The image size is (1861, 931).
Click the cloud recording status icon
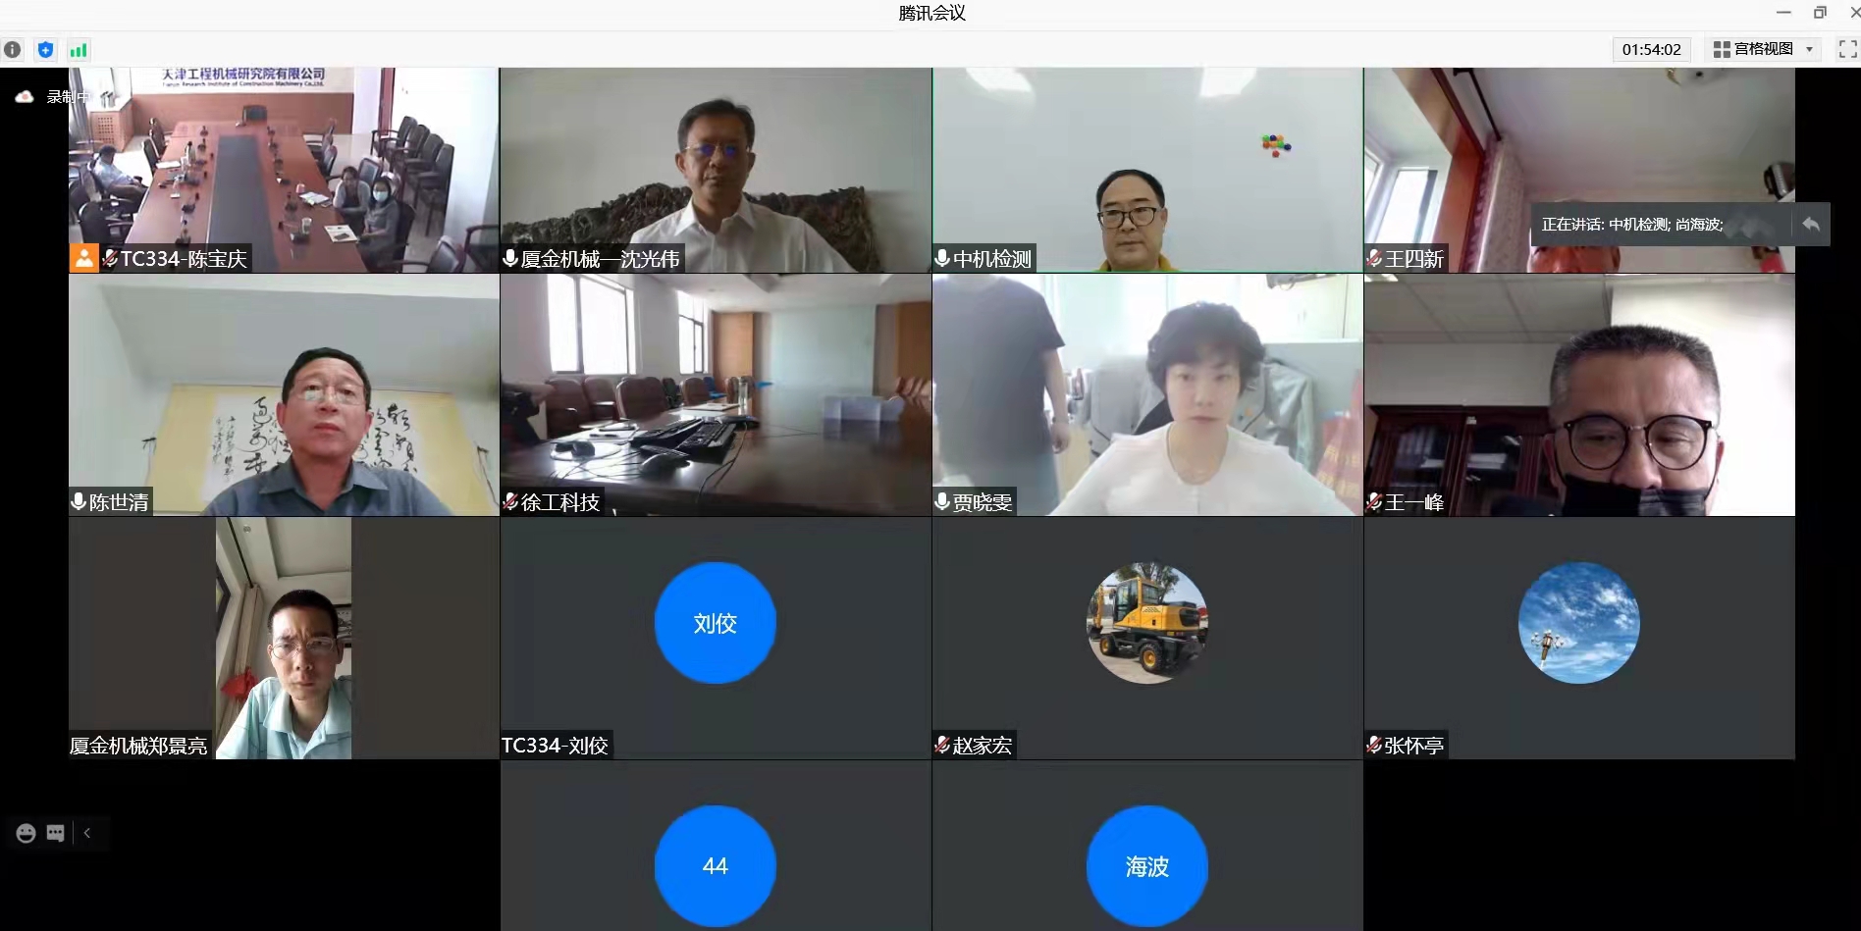[25, 96]
